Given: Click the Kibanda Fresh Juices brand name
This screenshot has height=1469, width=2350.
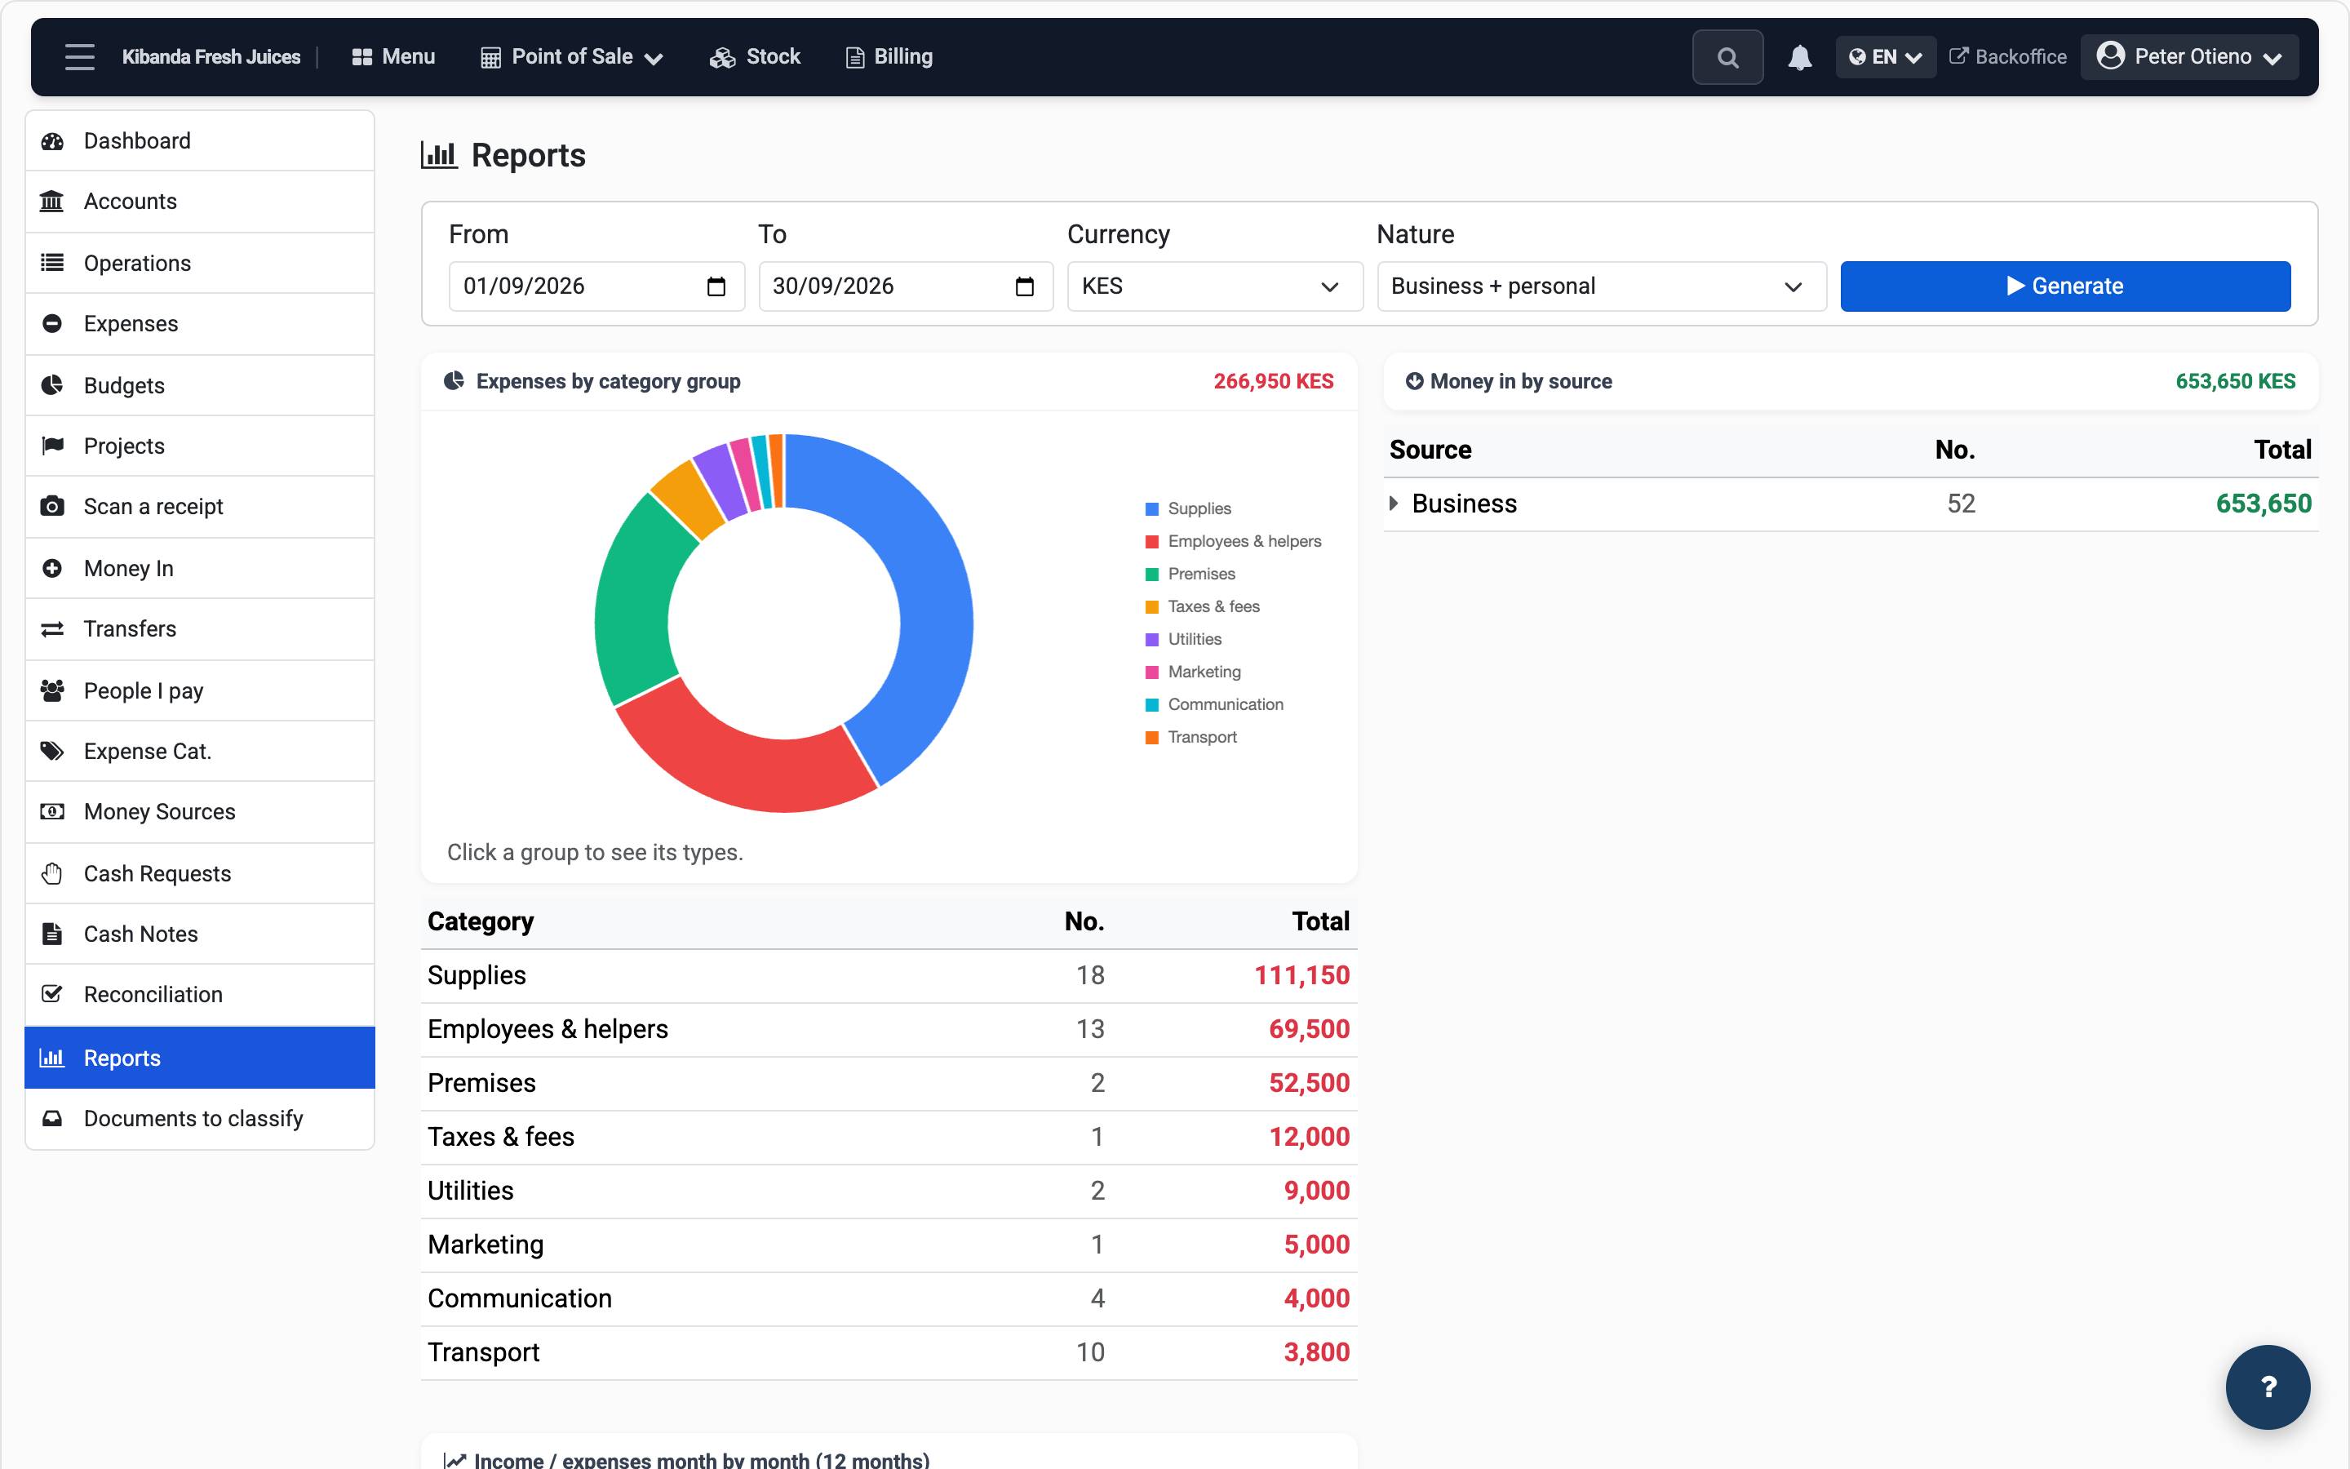Looking at the screenshot, I should [x=211, y=57].
